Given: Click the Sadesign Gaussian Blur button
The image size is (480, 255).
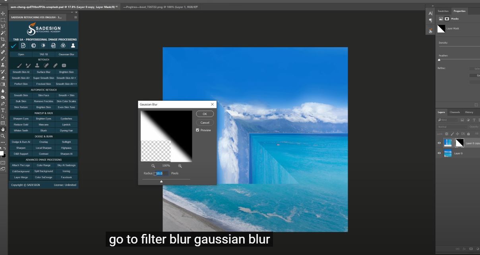Looking at the screenshot, I should (x=66, y=54).
